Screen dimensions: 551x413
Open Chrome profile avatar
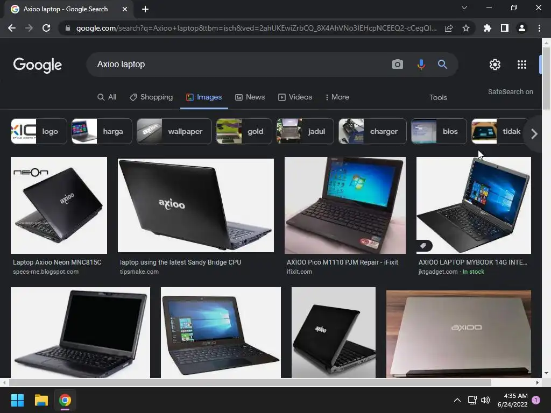click(522, 28)
